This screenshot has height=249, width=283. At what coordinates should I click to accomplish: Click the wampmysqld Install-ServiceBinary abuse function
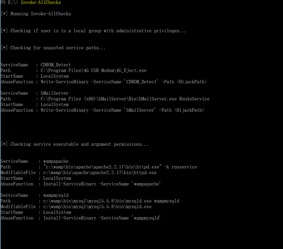point(102,218)
